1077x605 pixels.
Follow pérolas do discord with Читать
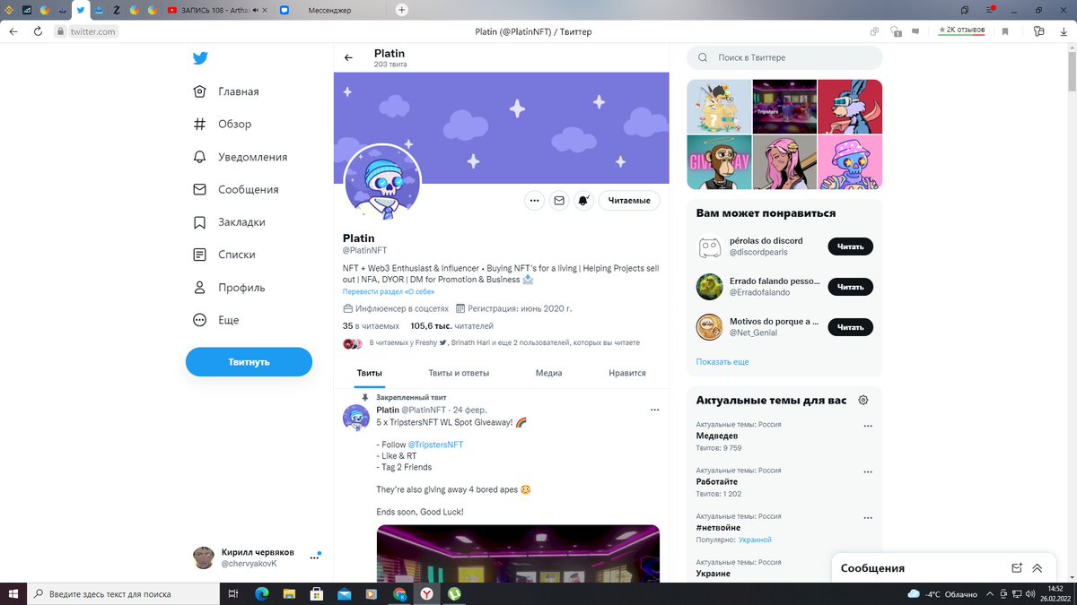(x=850, y=246)
